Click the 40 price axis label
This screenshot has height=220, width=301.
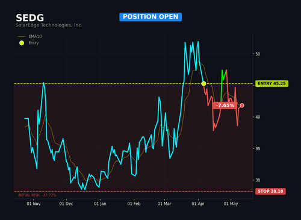click(x=258, y=117)
